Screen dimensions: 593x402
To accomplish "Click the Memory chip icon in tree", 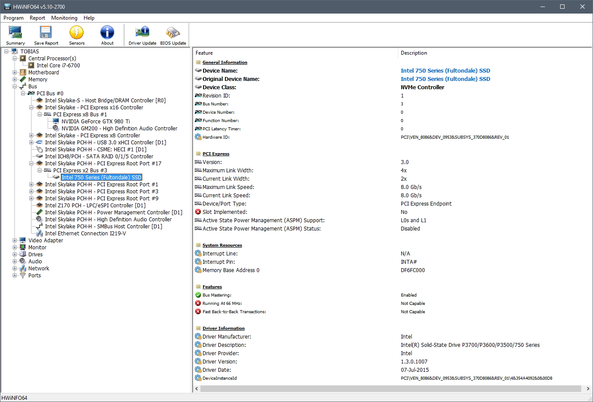I will [x=23, y=80].
